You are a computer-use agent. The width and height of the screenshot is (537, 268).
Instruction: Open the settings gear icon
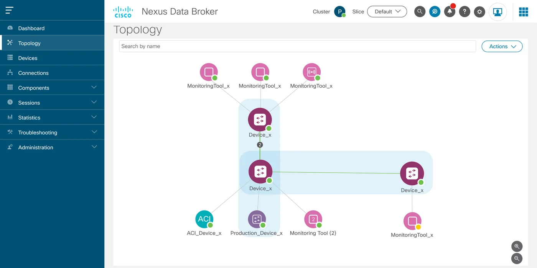point(479,11)
